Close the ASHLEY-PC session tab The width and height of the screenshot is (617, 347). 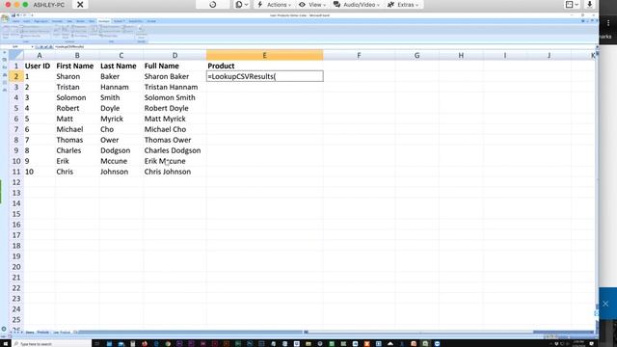click(x=80, y=5)
